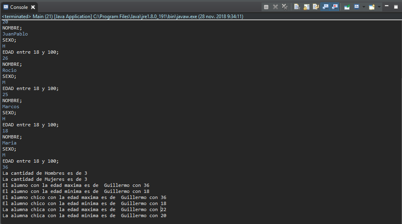The width and height of the screenshot is (402, 224).
Task: Click 'El alumno con la edad minima' line
Action: (76, 191)
